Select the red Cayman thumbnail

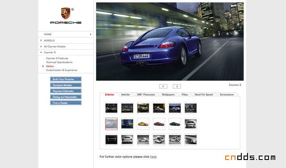pos(159,124)
